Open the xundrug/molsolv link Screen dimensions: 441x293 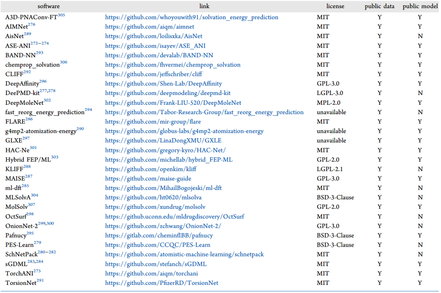click(155, 207)
